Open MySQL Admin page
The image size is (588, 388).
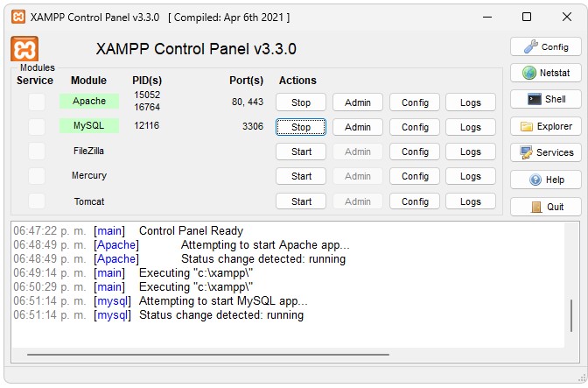pos(358,127)
